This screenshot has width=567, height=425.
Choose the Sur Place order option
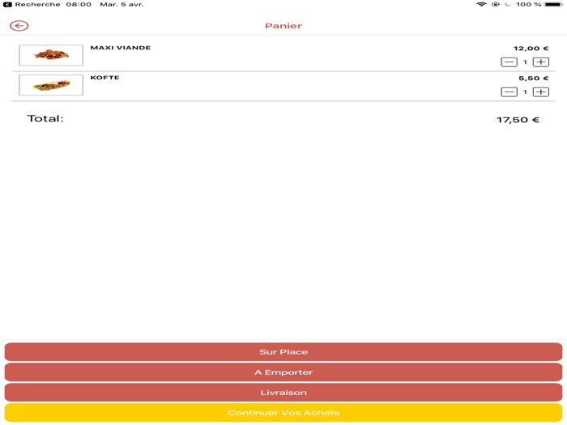point(283,352)
